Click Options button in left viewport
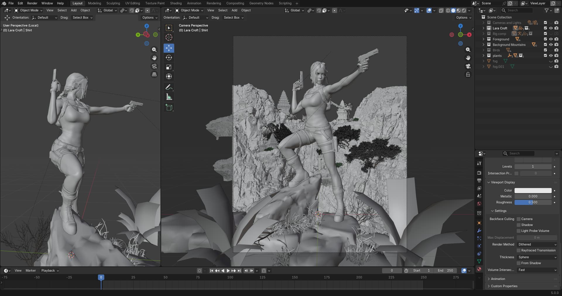This screenshot has height=296, width=562. tap(150, 18)
